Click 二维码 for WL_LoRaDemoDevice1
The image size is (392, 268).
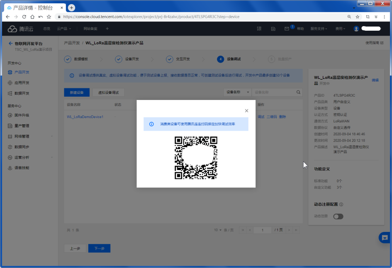coord(272,117)
